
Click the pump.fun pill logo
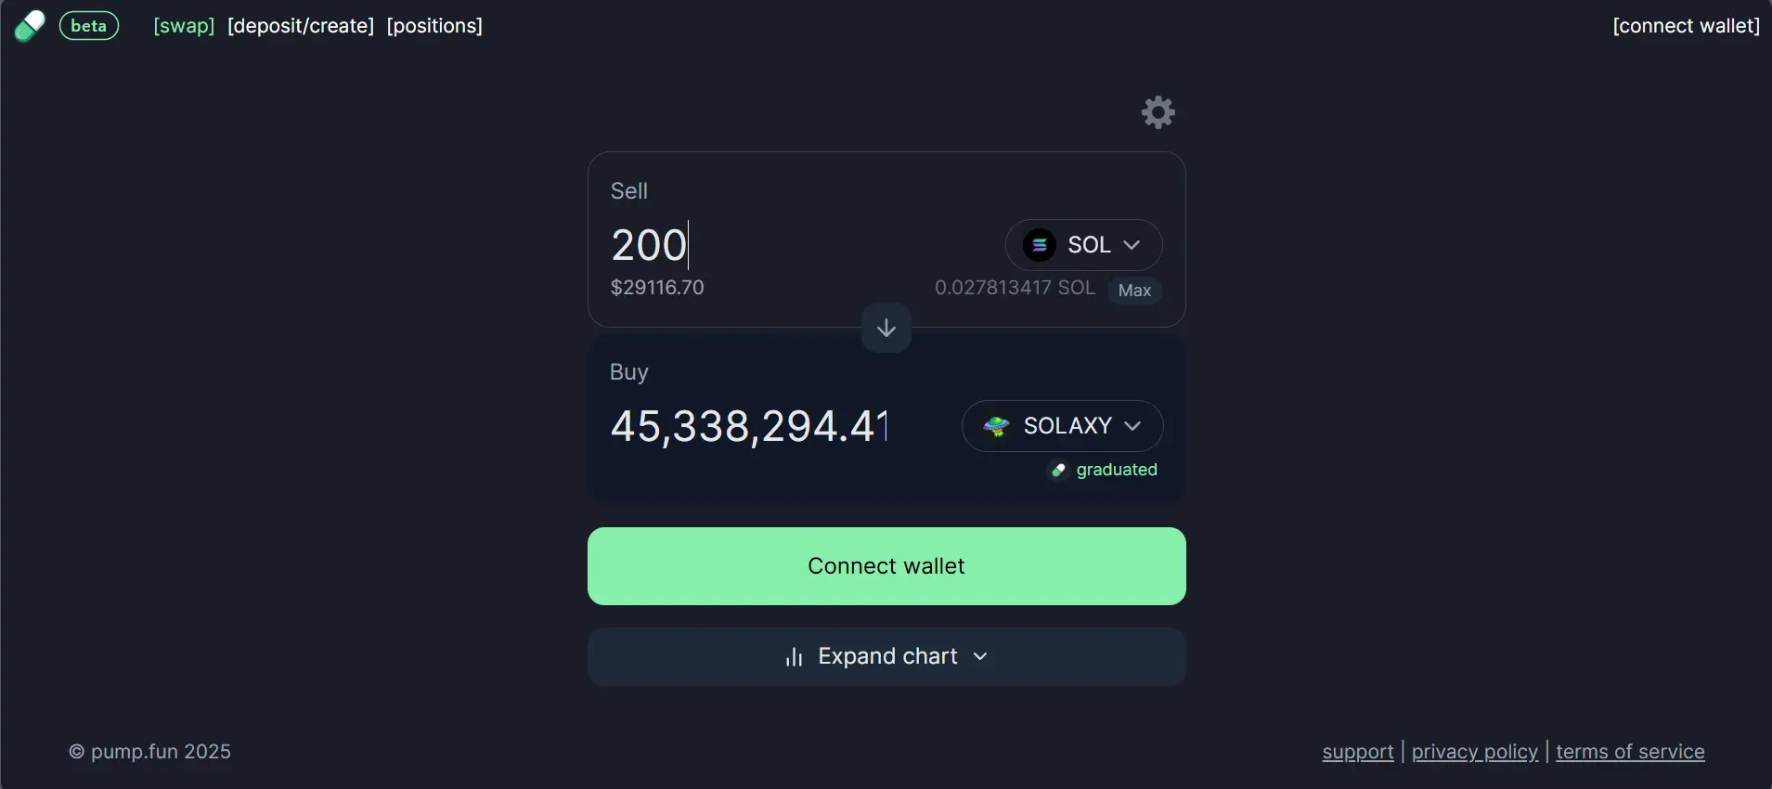(x=30, y=25)
